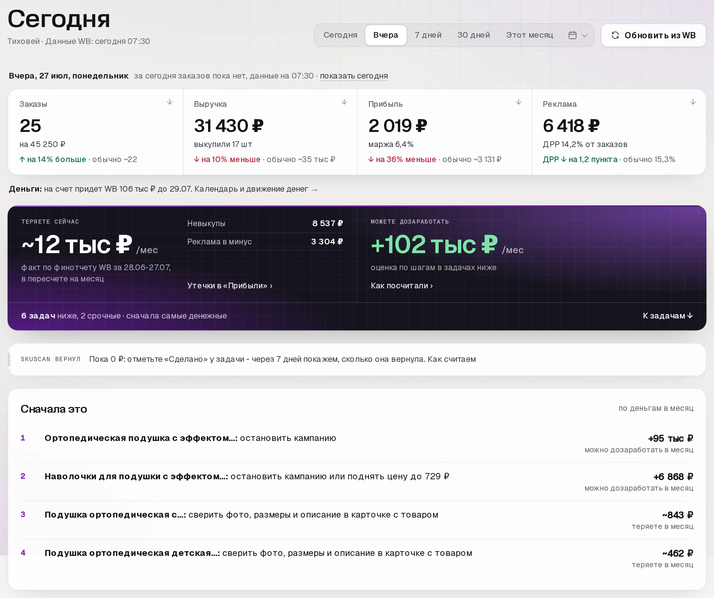This screenshot has width=714, height=598.
Task: Switch to the Сегодня period tab
Action: pos(340,35)
